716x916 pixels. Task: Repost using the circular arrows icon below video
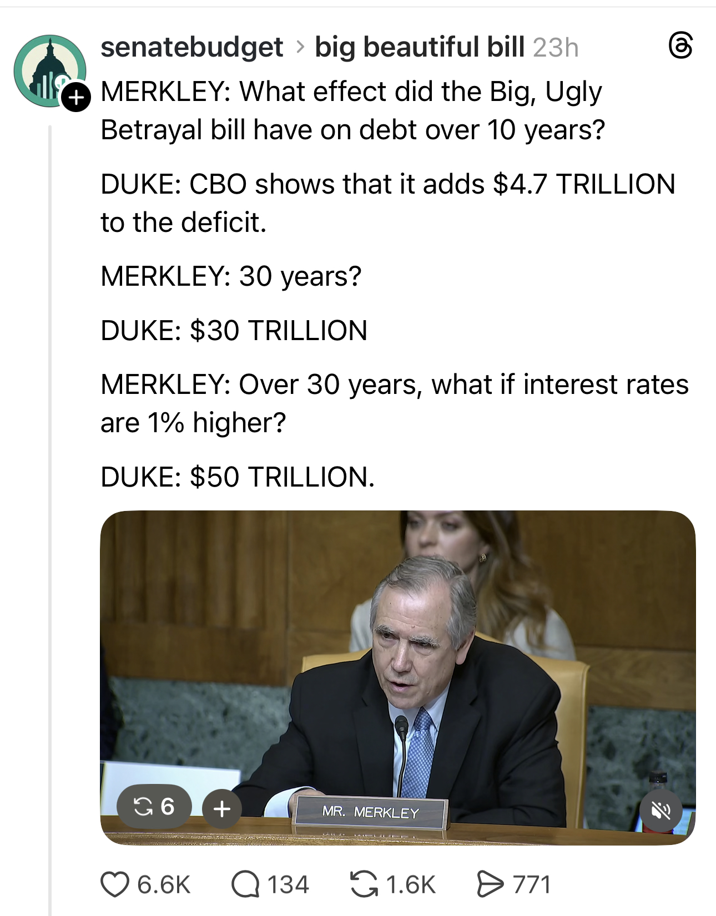tap(364, 884)
